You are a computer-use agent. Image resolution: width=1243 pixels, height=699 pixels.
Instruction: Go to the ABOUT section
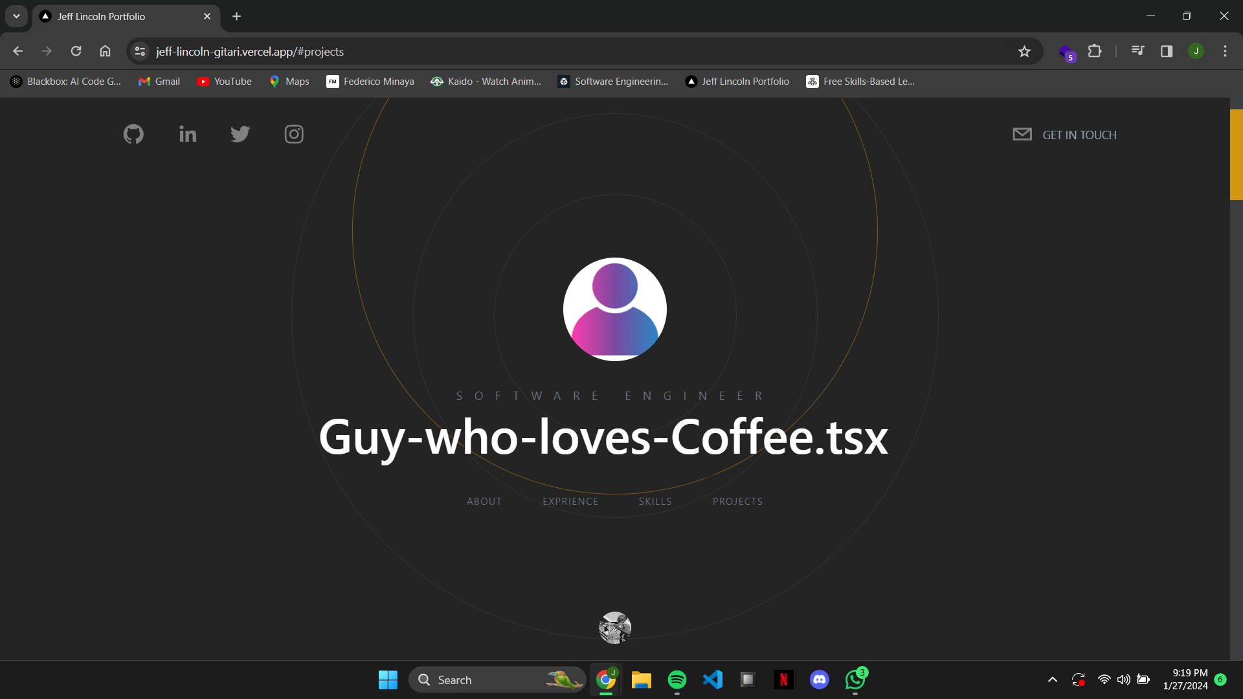tap(484, 502)
